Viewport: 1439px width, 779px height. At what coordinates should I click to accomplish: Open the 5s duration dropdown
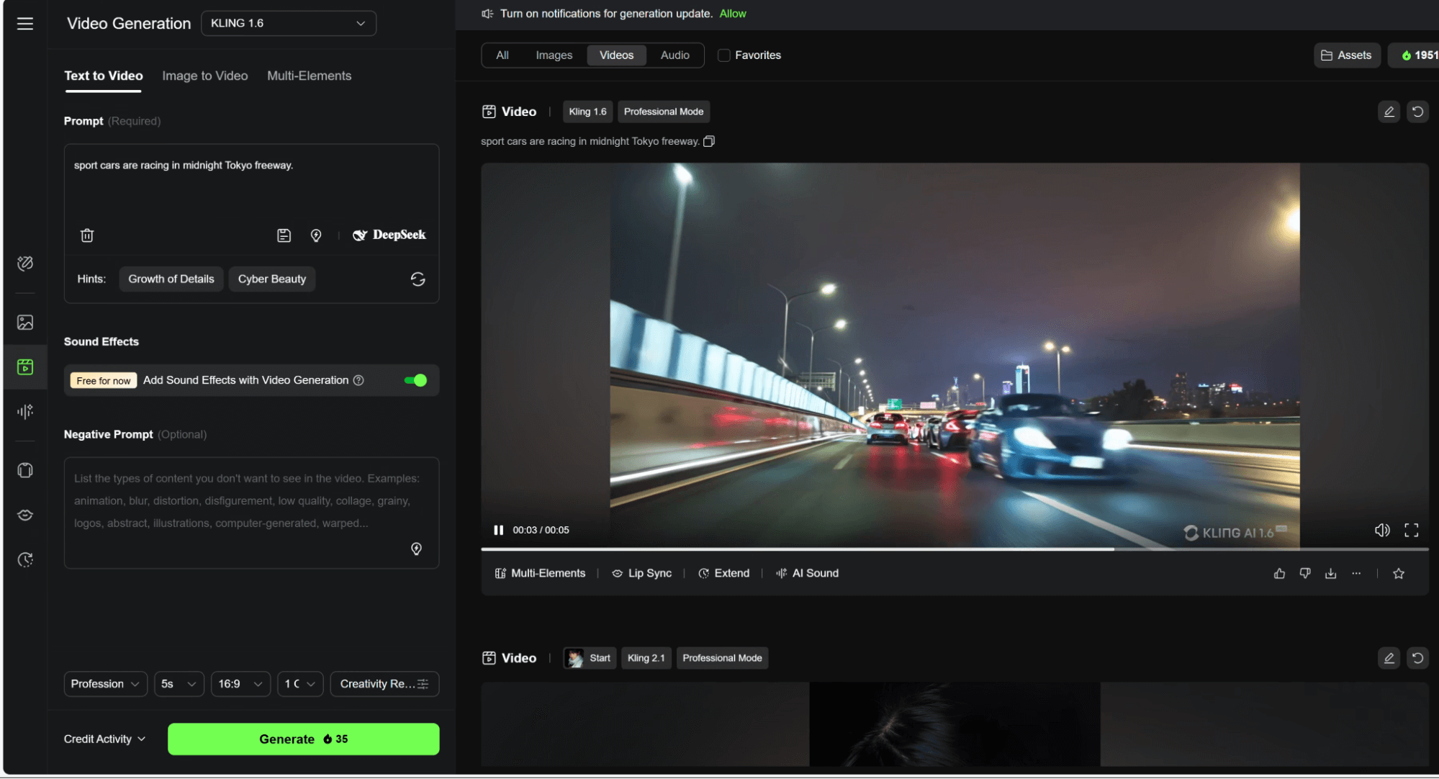[179, 684]
